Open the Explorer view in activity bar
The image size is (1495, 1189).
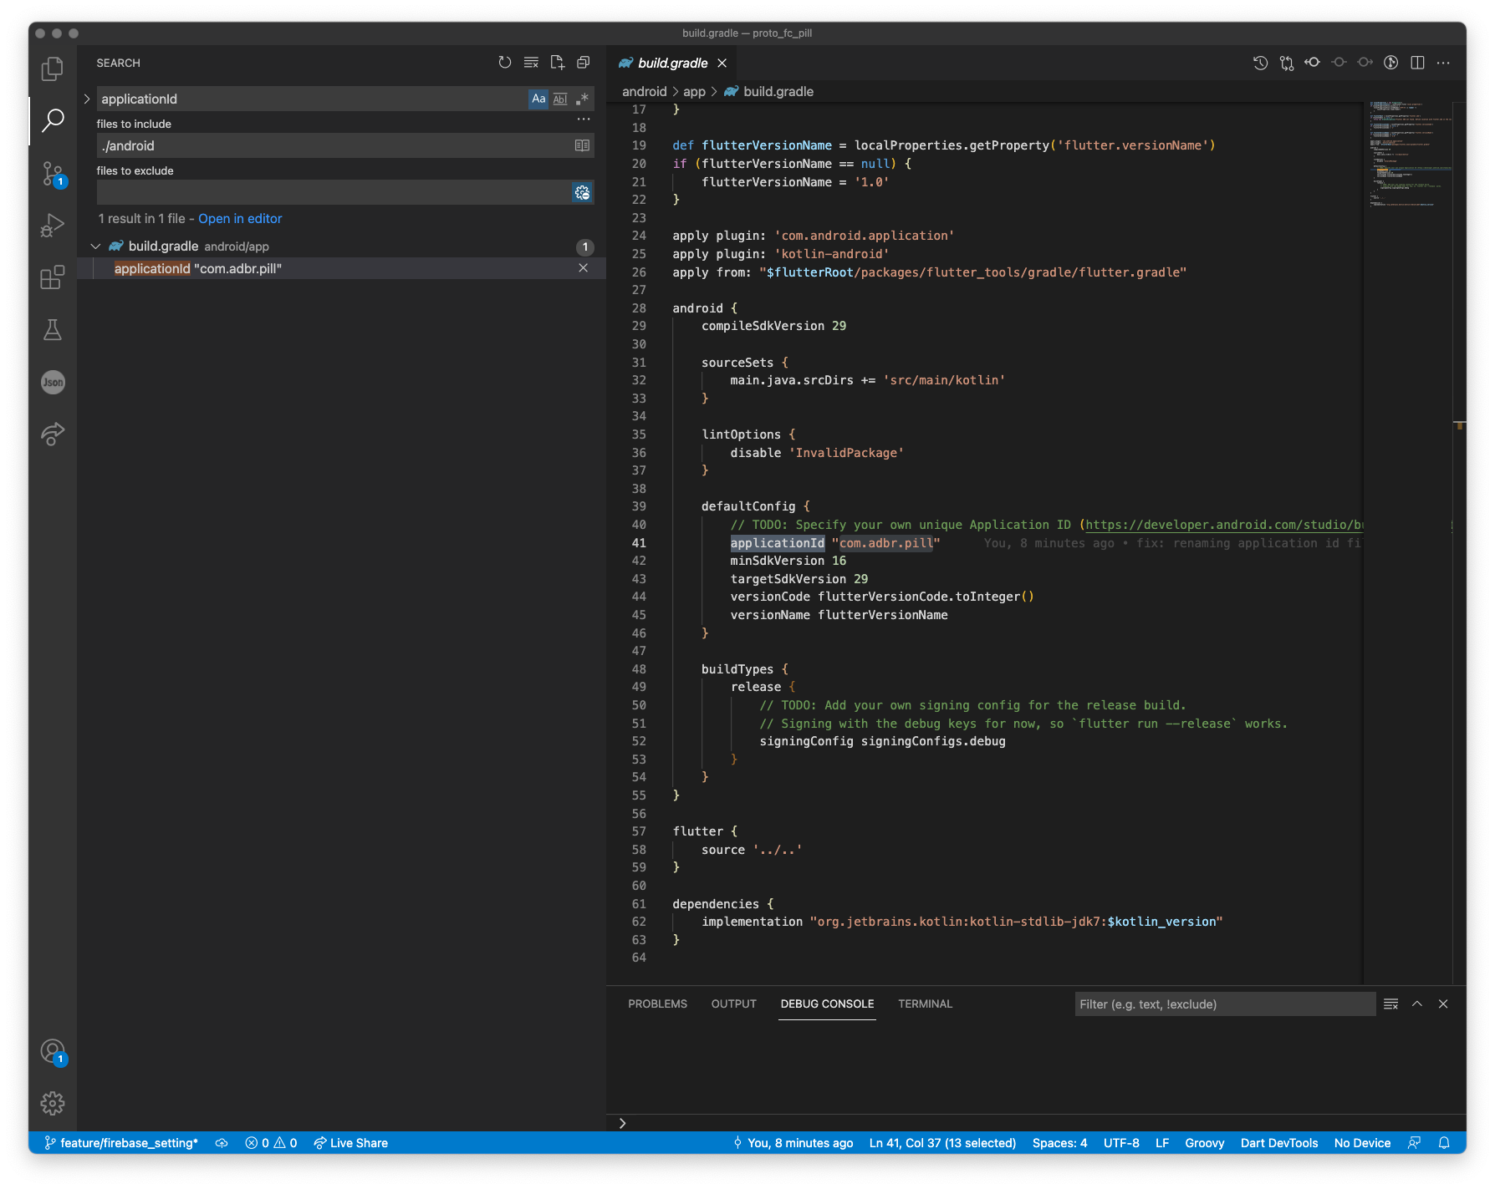(x=53, y=69)
